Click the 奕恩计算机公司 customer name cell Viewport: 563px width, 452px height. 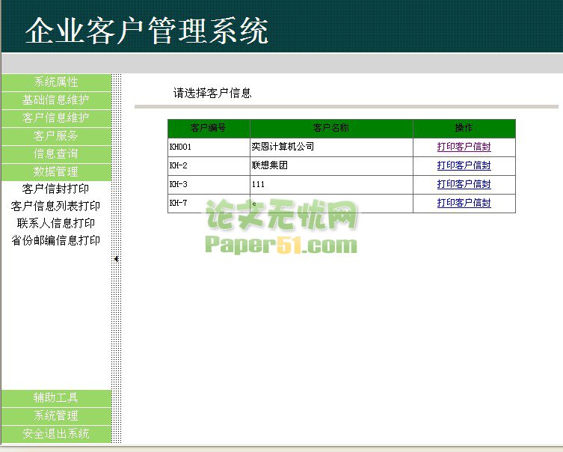click(283, 147)
